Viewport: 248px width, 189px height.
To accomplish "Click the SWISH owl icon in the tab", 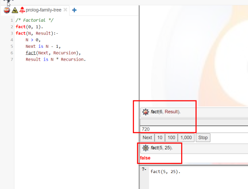I will click(x=7, y=10).
